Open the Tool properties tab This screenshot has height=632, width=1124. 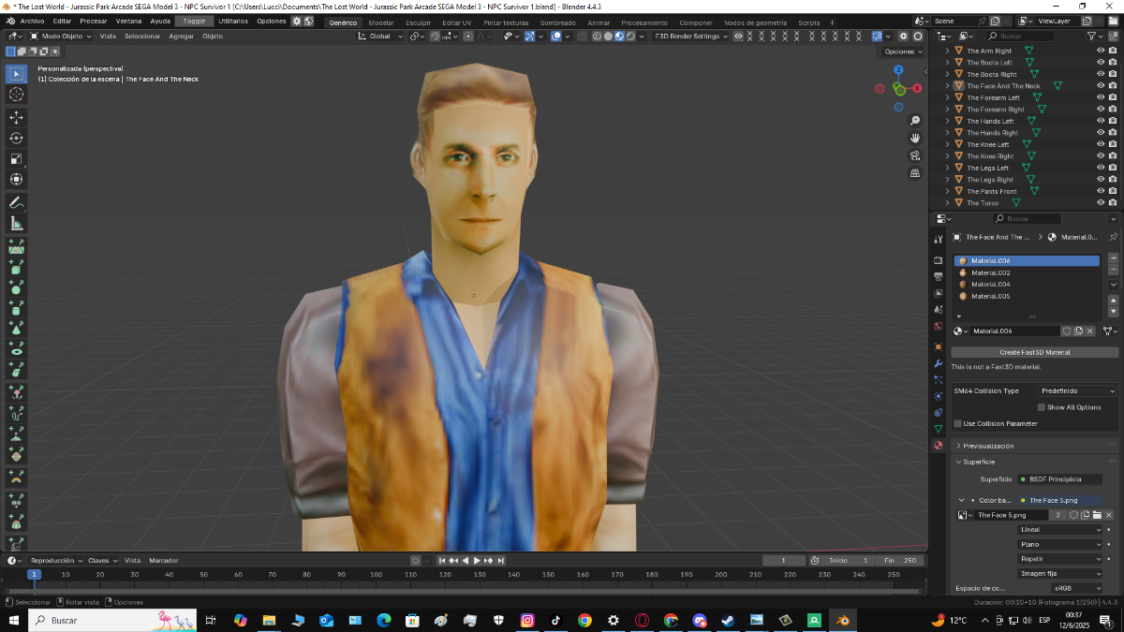click(938, 240)
